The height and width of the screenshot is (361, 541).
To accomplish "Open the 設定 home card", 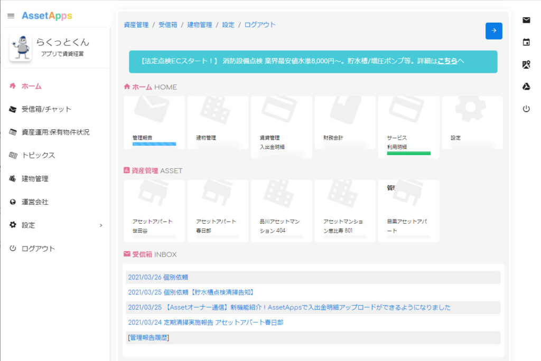I will (472, 123).
